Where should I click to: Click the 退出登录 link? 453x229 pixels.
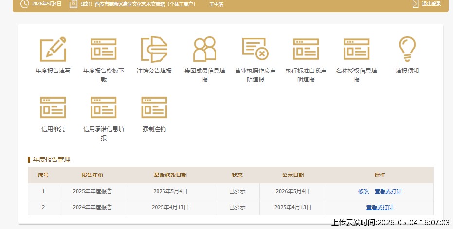click(431, 4)
